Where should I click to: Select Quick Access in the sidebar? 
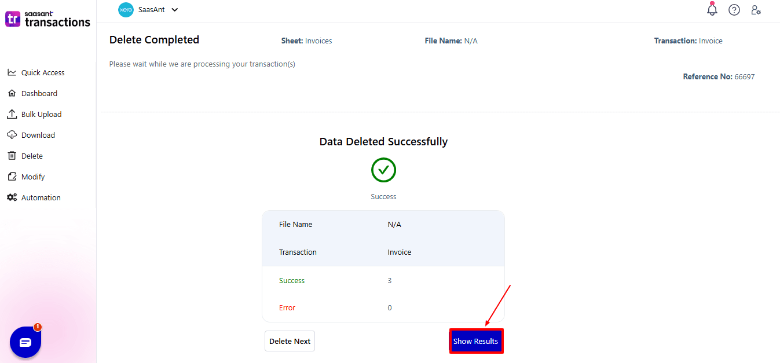point(43,72)
